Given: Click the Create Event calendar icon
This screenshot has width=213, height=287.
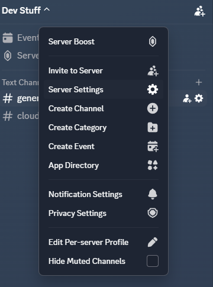Looking at the screenshot, I should pos(153,146).
